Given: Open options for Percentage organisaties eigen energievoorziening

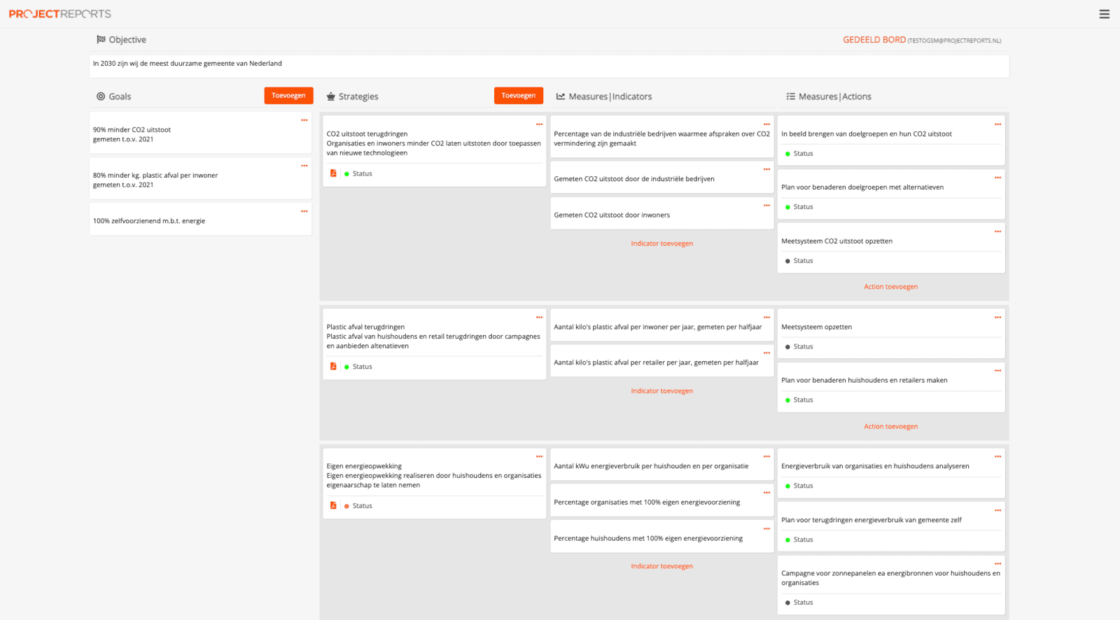Looking at the screenshot, I should click(x=766, y=493).
